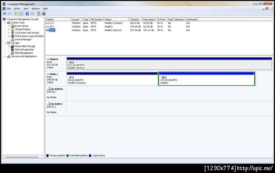The width and height of the screenshot is (275, 173).
Task: Click the grayed Forward arrow toolbar button
Action: coord(9,14)
